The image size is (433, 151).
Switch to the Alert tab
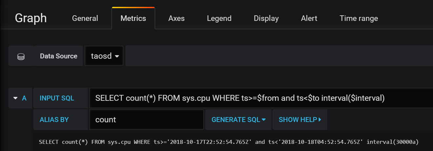(309, 18)
